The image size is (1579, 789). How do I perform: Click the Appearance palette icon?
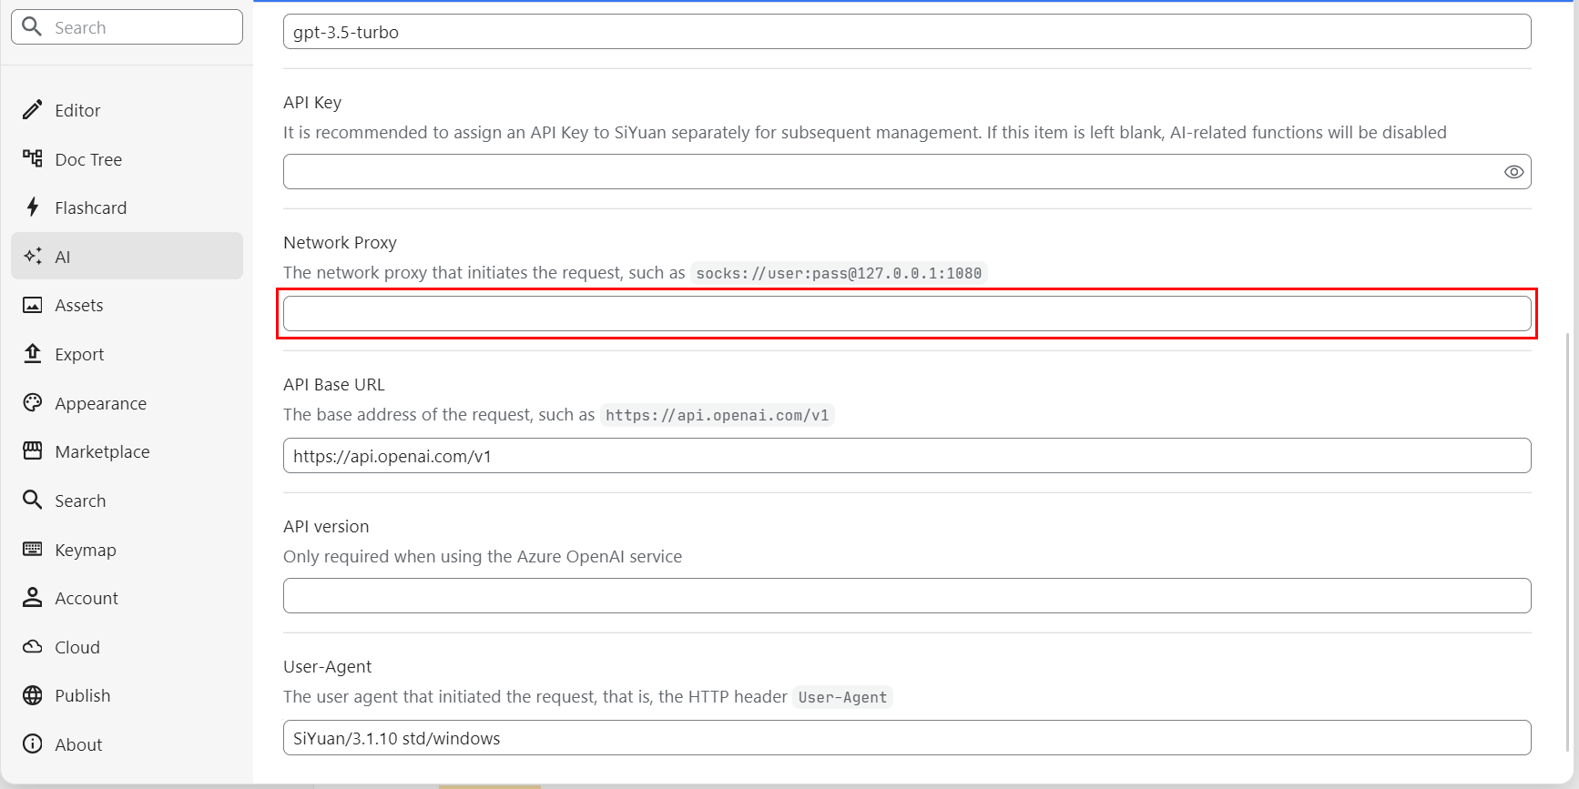(33, 403)
